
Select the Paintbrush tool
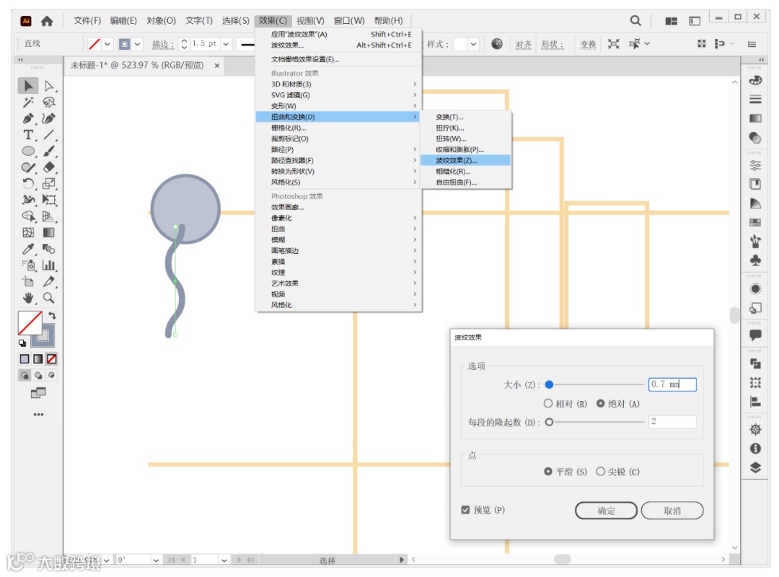[x=49, y=151]
